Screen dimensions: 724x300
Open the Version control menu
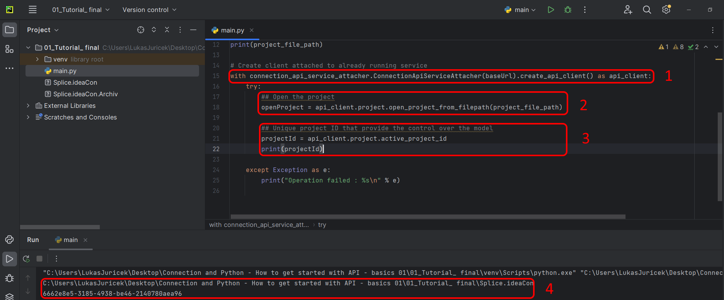[149, 10]
